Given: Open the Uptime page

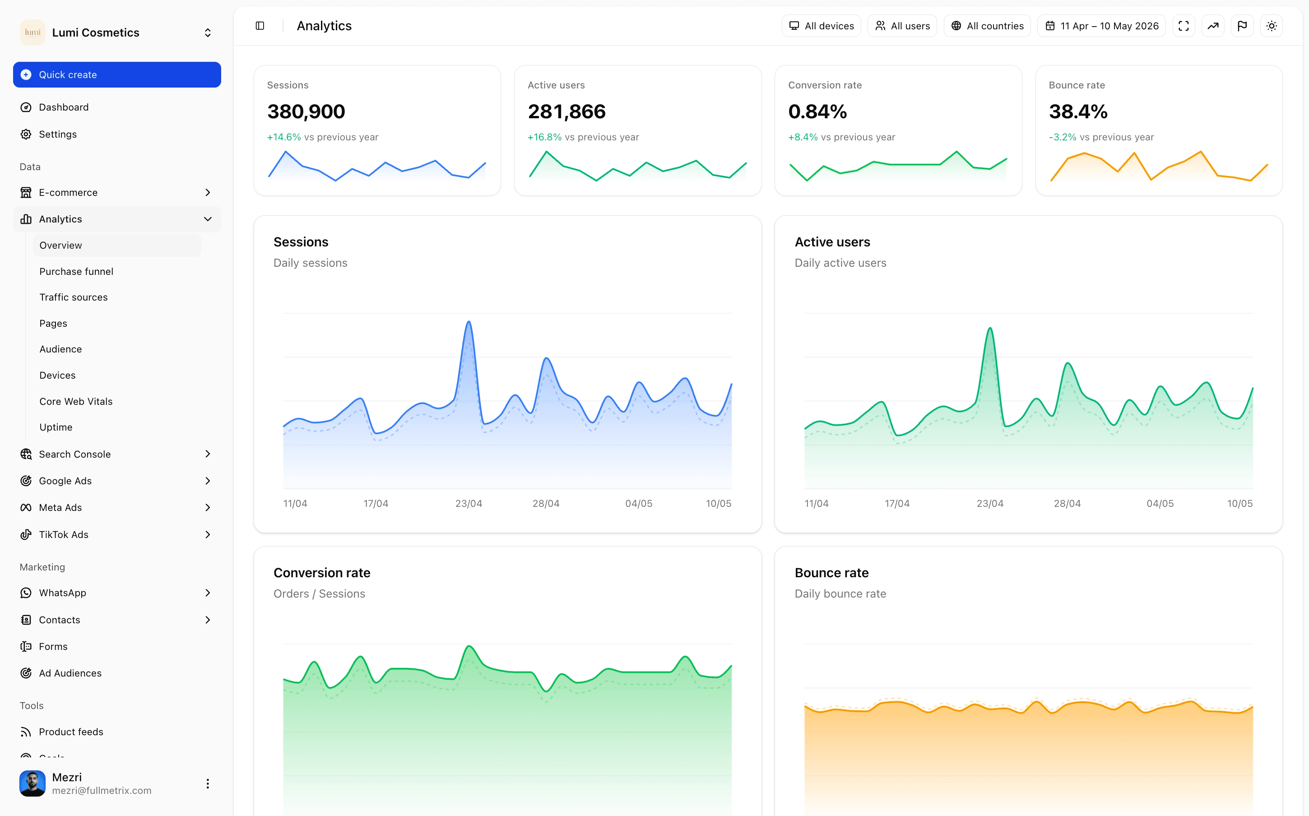Looking at the screenshot, I should click(x=56, y=427).
